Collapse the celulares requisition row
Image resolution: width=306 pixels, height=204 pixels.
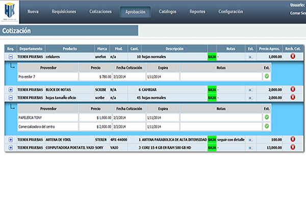11,57
